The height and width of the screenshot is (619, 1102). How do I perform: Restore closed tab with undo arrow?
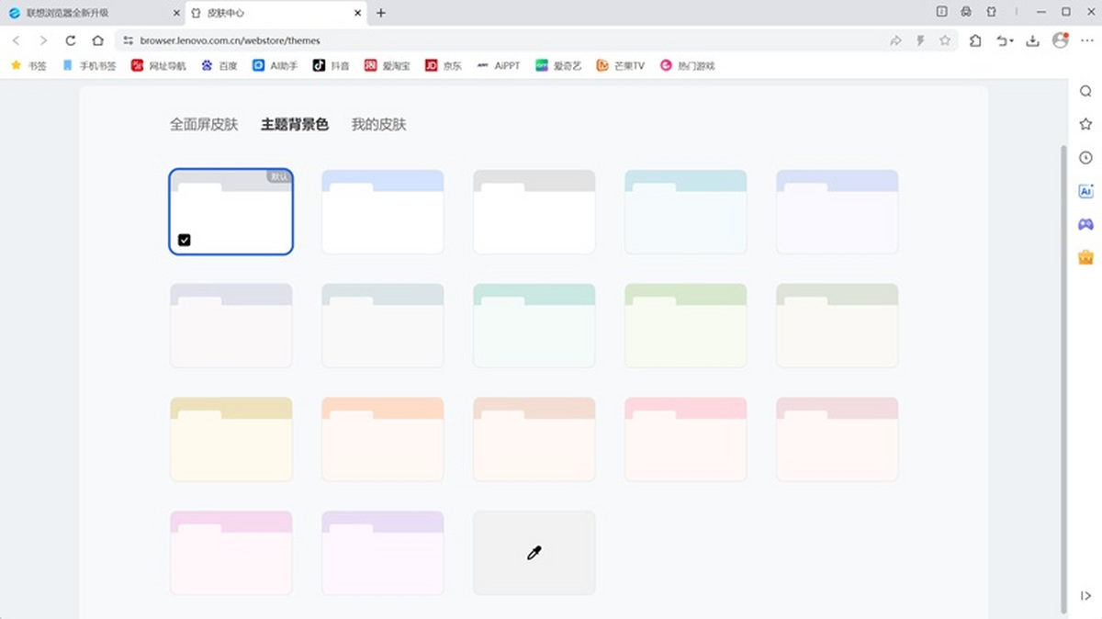(1001, 40)
